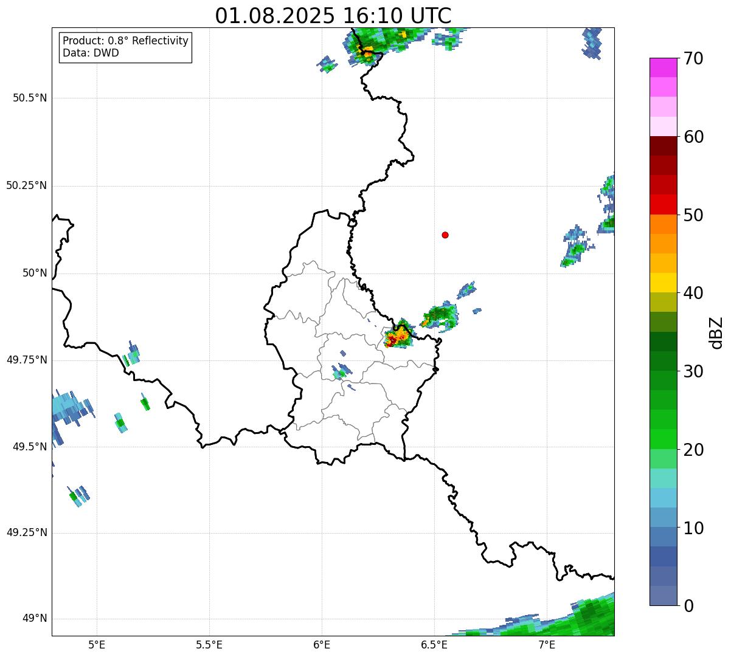This screenshot has height=657, width=731.
Task: Select the 'Data: DWD' label
Action: pyautogui.click(x=91, y=53)
